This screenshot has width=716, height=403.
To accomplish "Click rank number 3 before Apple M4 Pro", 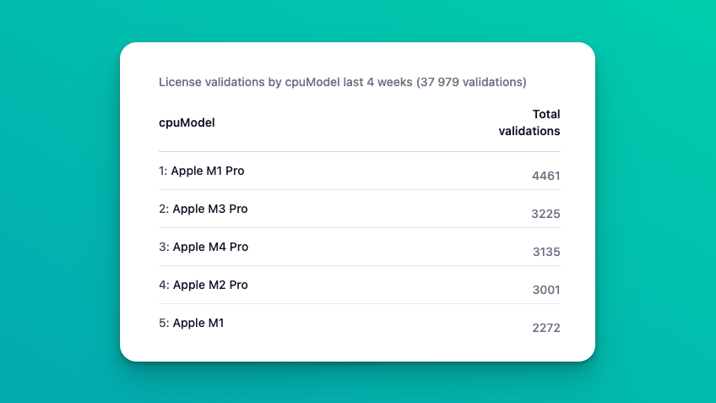I will tap(163, 247).
